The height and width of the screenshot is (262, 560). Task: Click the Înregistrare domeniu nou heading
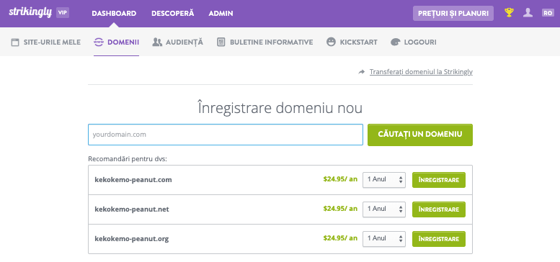click(280, 108)
